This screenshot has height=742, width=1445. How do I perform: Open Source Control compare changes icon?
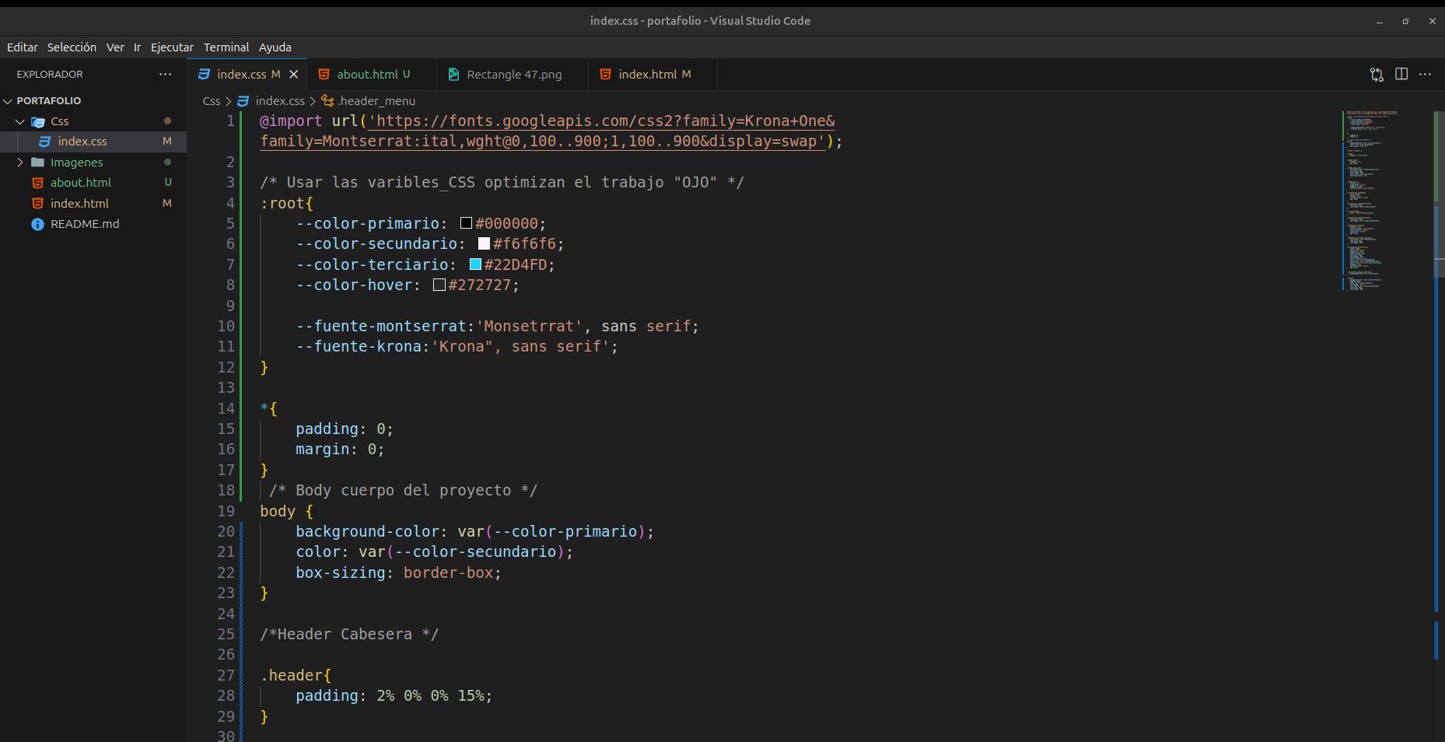(x=1377, y=74)
